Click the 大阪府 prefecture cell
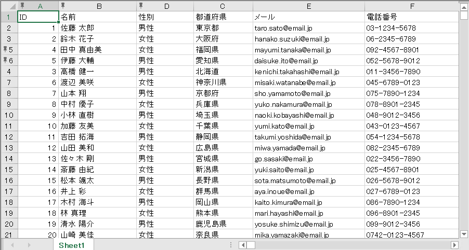469x250 pixels. tap(224, 39)
